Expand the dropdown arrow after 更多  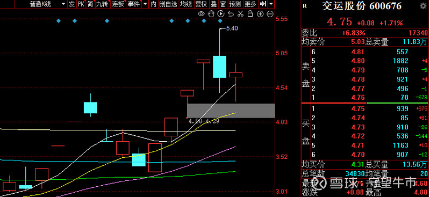(x=271, y=4)
